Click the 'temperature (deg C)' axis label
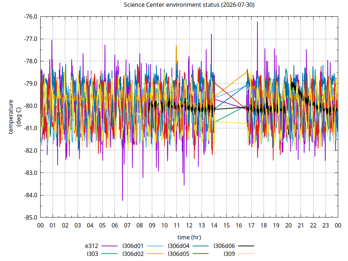 coord(15,117)
